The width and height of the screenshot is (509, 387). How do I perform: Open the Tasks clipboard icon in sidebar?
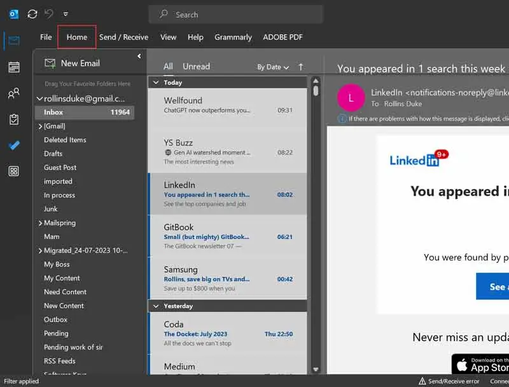tap(13, 119)
